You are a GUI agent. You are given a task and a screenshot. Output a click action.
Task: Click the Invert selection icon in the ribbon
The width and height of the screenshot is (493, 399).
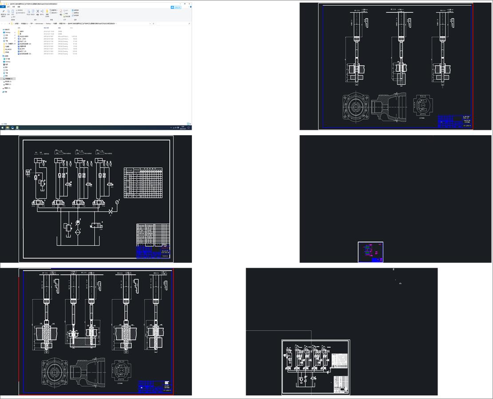[73, 16]
